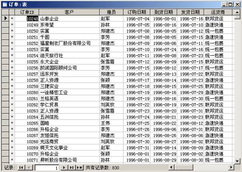The image size is (242, 172).
Task: Expand subdatasheet for order 10250
Action: [12, 31]
